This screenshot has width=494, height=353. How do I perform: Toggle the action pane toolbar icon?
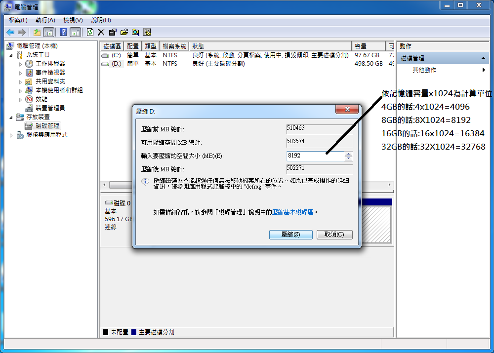click(x=75, y=32)
